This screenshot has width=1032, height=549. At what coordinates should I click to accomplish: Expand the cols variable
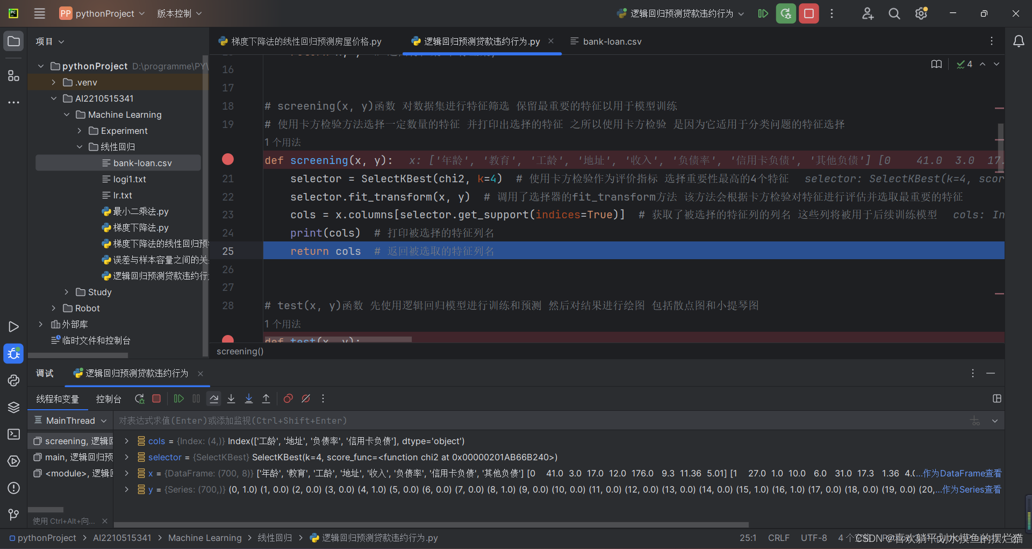126,441
